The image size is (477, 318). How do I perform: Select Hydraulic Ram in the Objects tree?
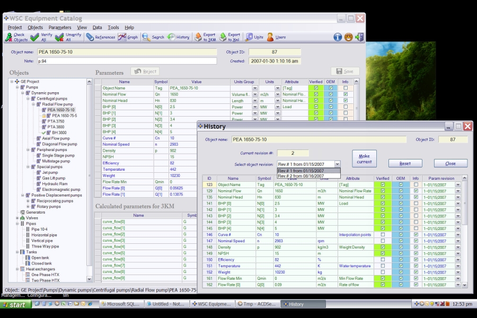[x=55, y=184]
